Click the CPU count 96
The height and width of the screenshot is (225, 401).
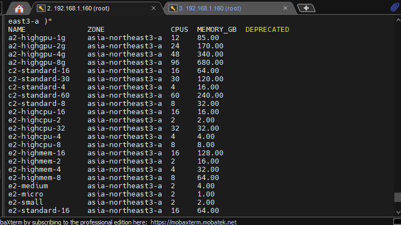[175, 63]
